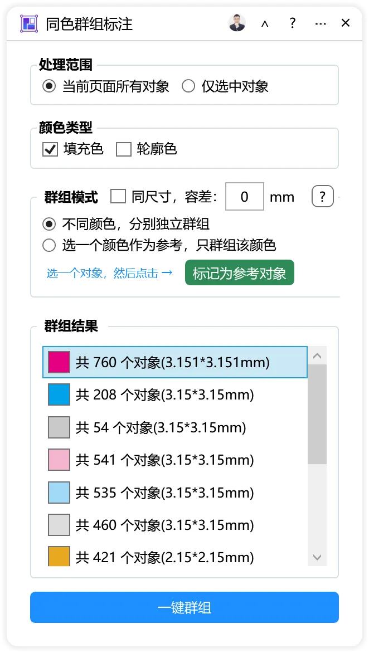The height and width of the screenshot is (653, 369).
Task: Click the 标记为参考对象 green button
Action: pos(240,273)
